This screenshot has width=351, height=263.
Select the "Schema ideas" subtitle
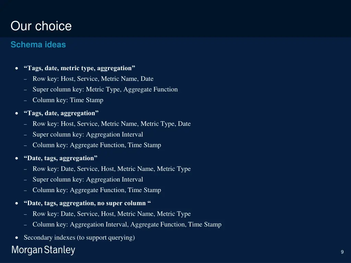tap(38, 45)
